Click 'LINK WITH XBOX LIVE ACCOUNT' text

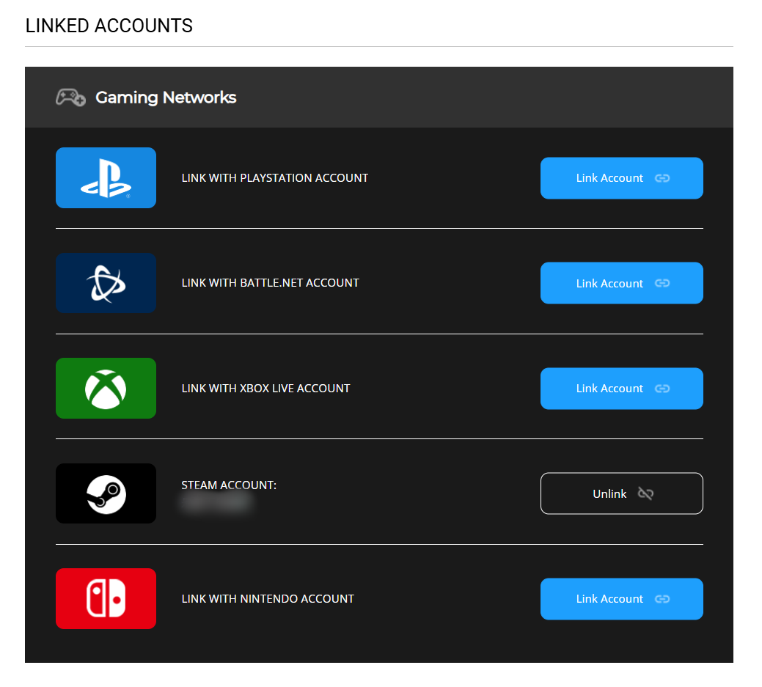tap(265, 388)
